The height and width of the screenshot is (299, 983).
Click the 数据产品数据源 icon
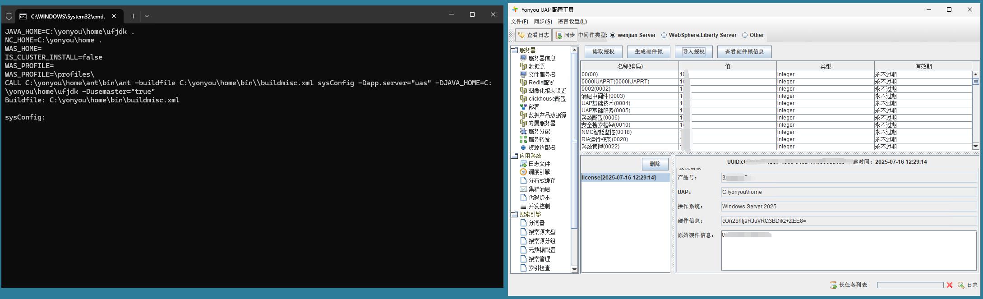(523, 115)
